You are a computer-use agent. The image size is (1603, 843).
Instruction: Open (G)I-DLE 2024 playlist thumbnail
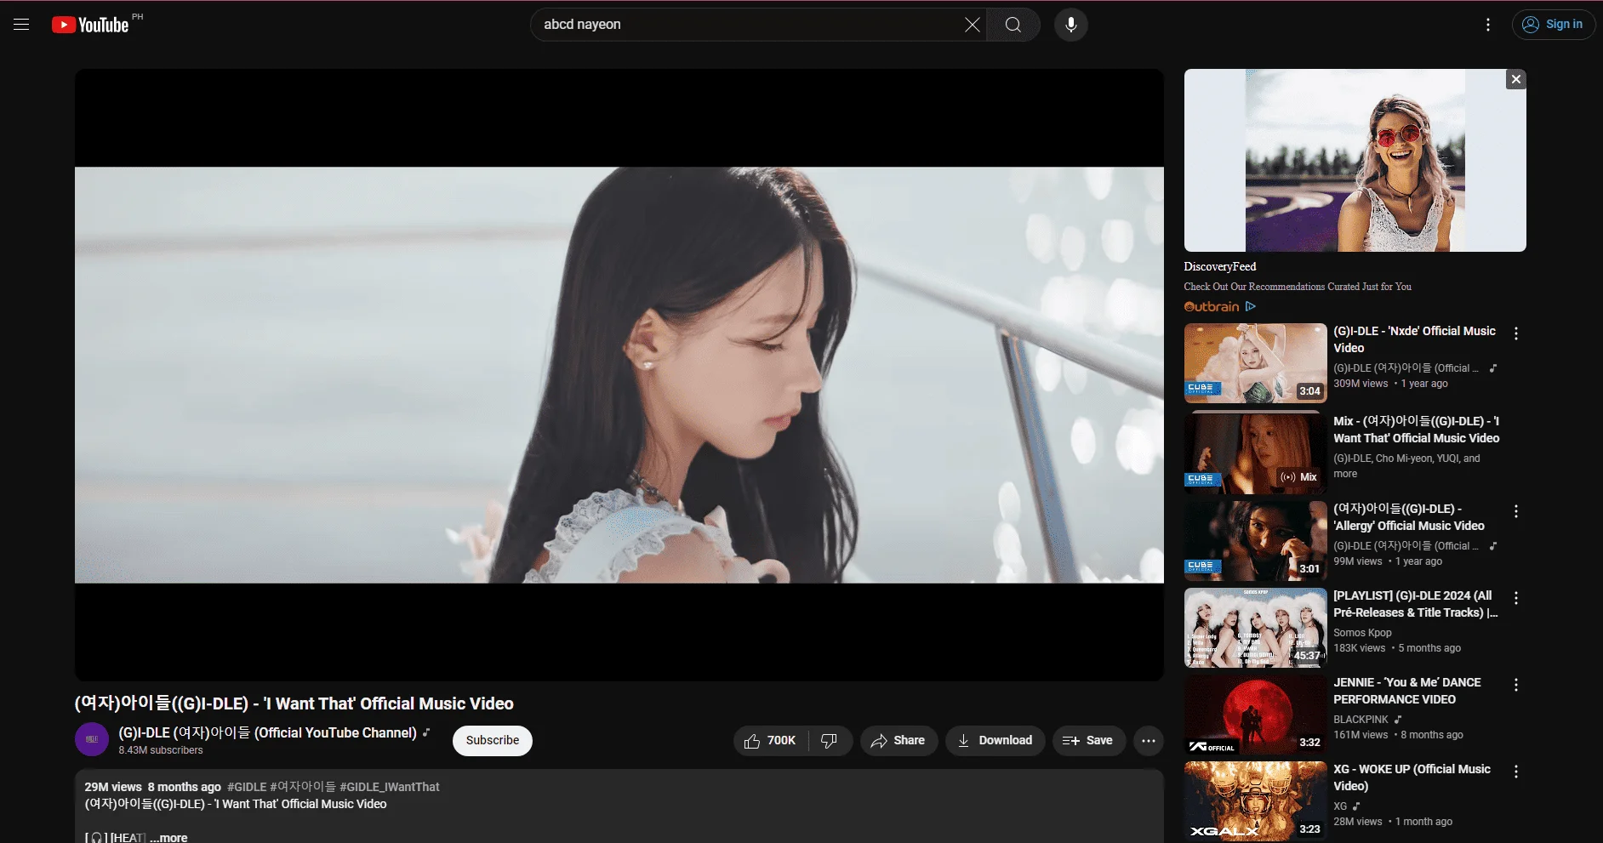1255,628
